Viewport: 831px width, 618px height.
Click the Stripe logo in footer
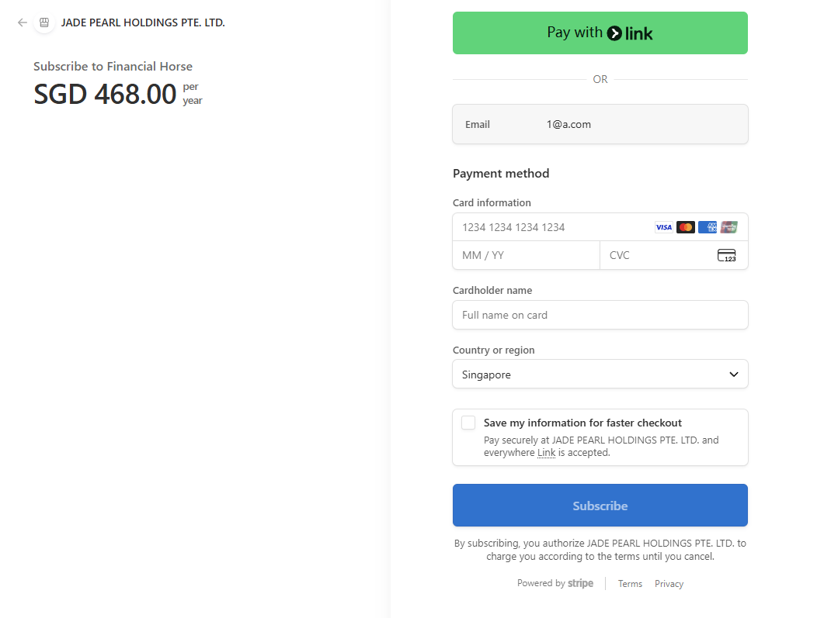(580, 584)
